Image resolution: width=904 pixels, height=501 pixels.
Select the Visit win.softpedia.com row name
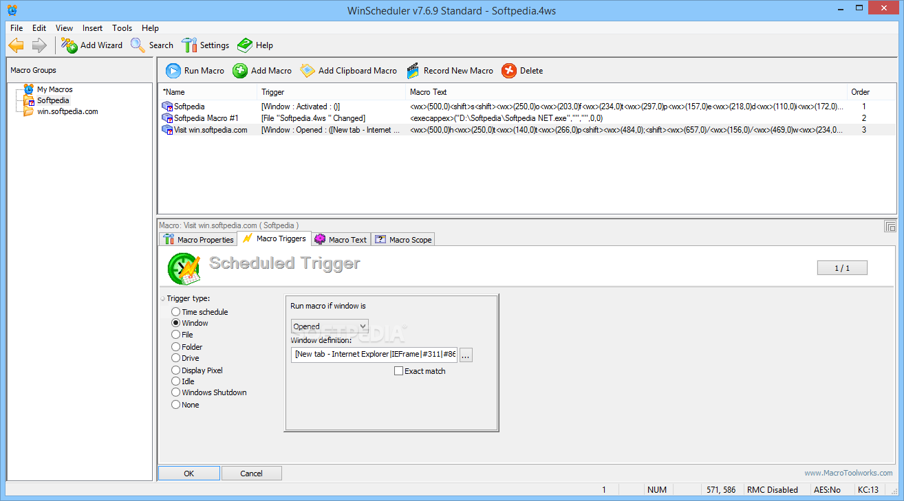211,130
